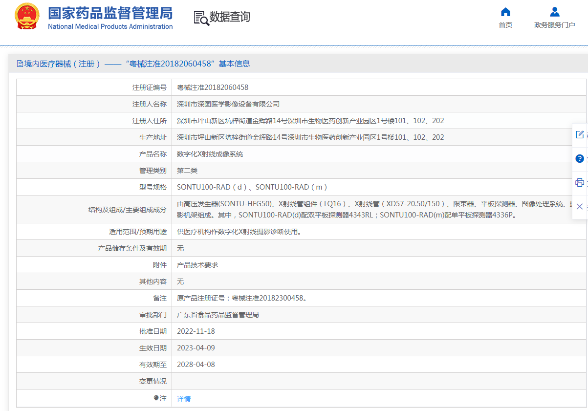Click 无 value in 产品储存条件及有效期 row
This screenshot has width=588, height=411.
(180, 248)
